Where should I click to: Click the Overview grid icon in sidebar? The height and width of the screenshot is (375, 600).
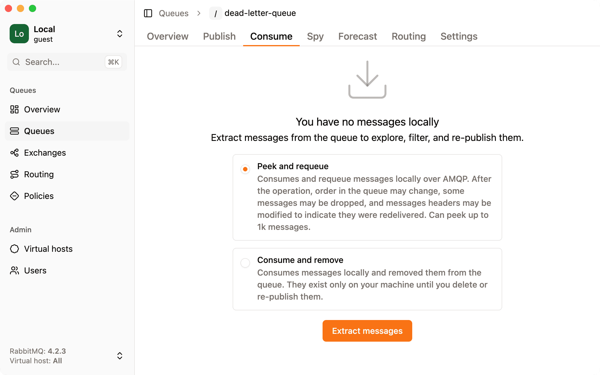[14, 109]
